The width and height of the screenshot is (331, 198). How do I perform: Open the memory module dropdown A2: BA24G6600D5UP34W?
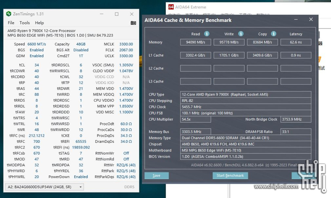point(45,187)
